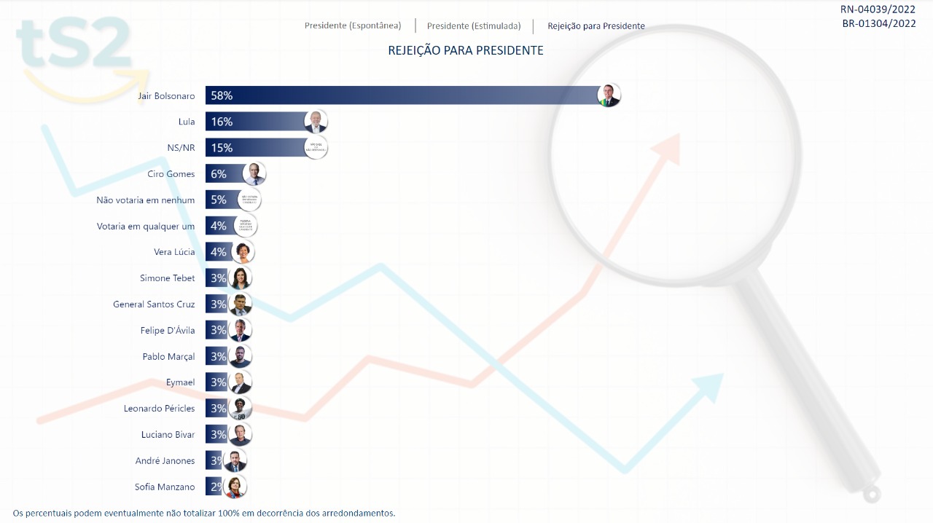Select the Jair Bolsonaro 58% bar

(x=401, y=95)
